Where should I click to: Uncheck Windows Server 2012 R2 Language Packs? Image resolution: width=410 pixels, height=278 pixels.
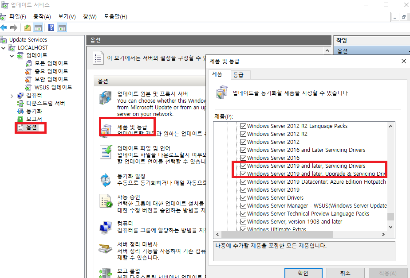coord(244,126)
